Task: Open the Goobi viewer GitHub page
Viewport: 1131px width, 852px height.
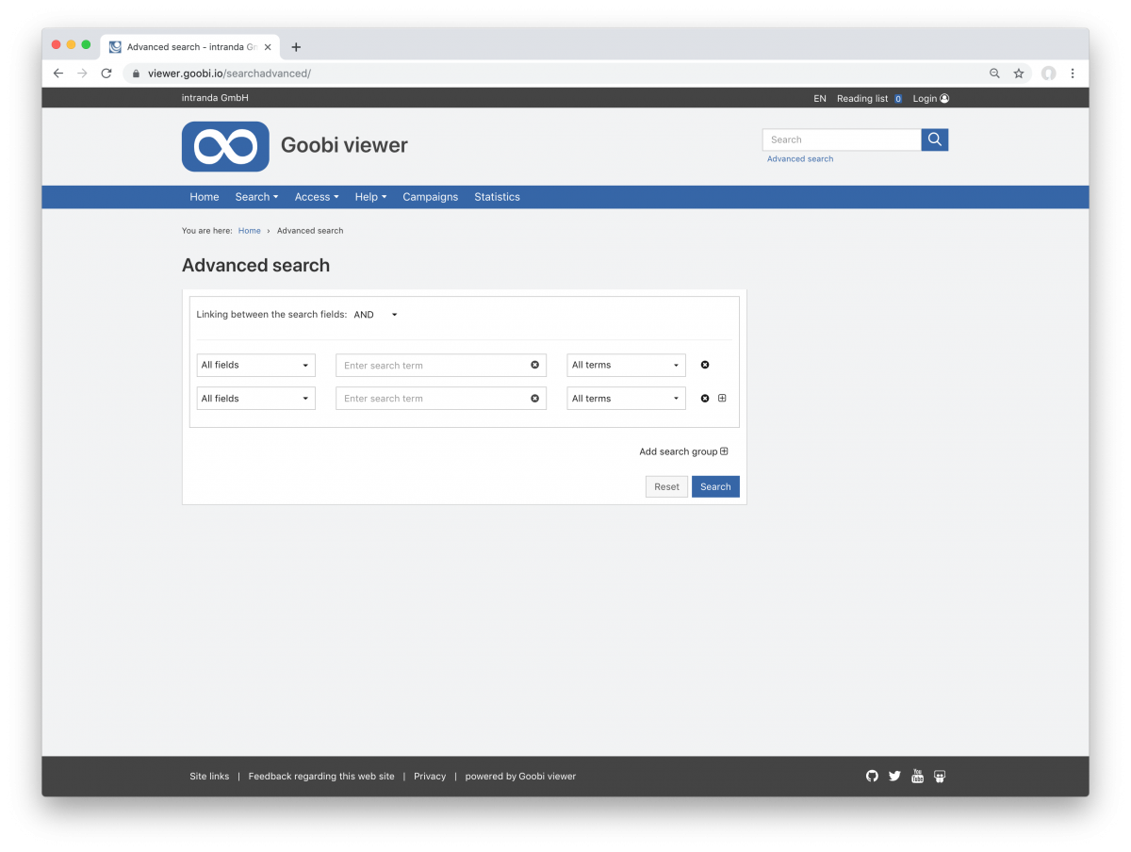Action: [871, 776]
